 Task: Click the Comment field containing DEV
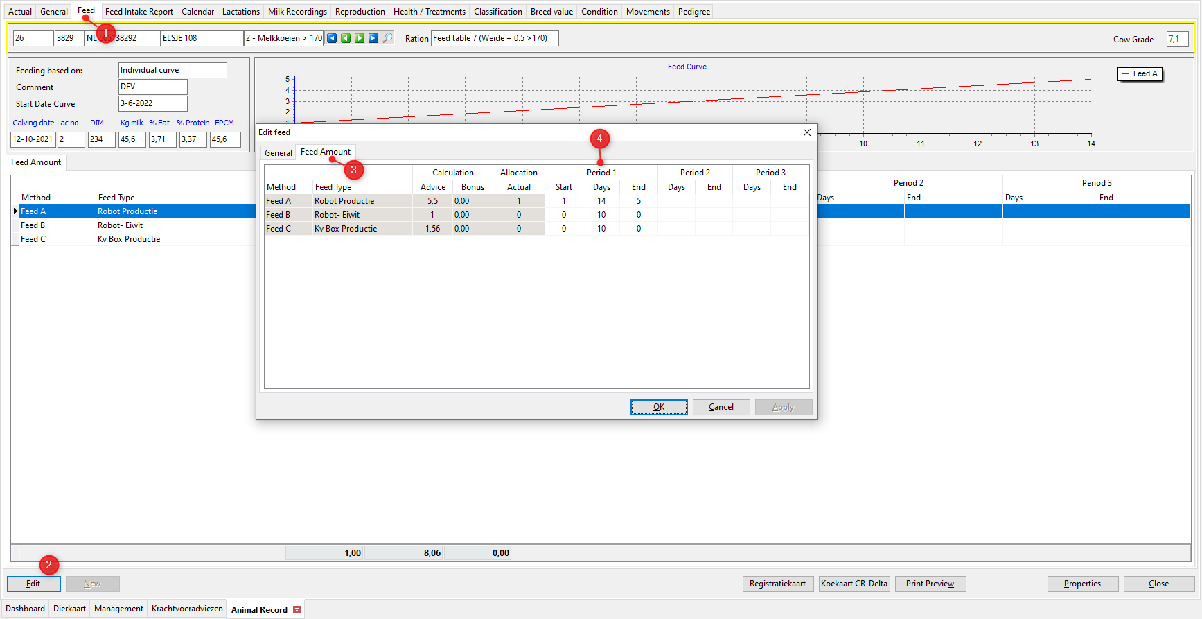pos(153,87)
